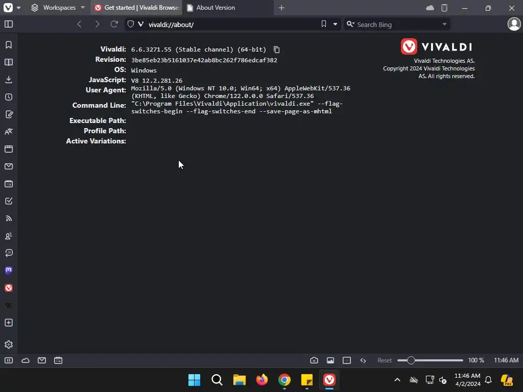Launch File Explorer from the taskbar
The image size is (523, 392).
tap(239, 380)
